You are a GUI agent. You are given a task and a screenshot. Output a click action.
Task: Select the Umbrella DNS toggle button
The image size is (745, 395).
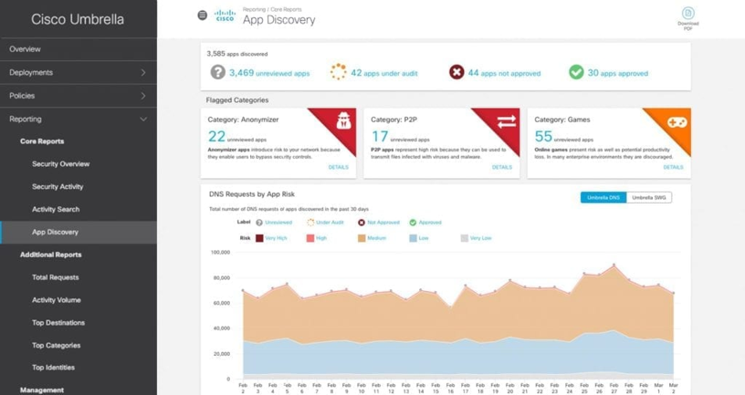[x=603, y=197]
